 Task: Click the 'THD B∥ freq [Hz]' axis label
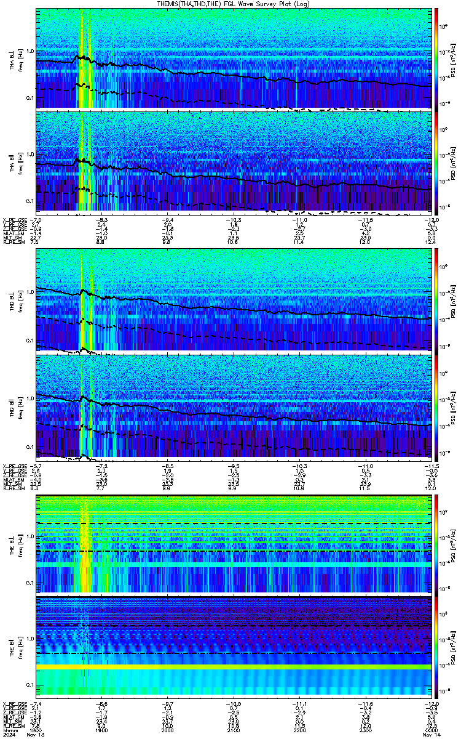tap(15, 407)
